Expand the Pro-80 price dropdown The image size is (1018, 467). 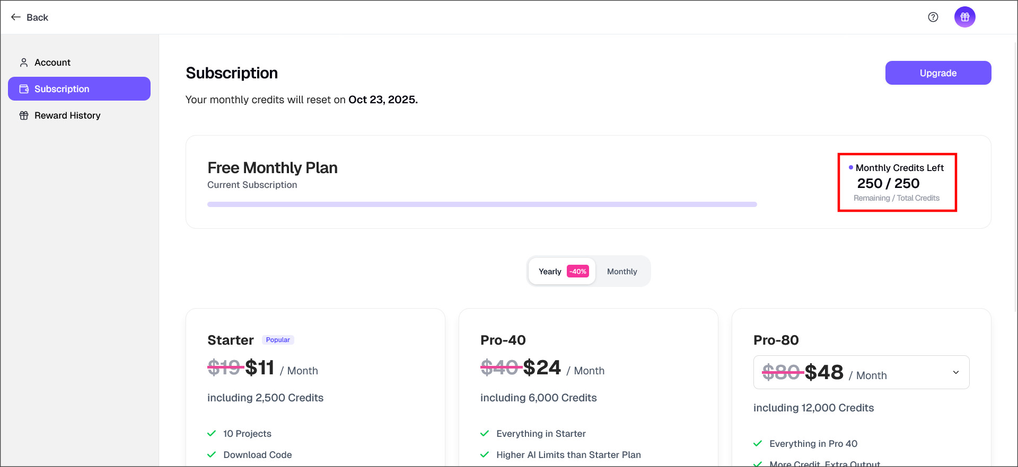point(861,372)
